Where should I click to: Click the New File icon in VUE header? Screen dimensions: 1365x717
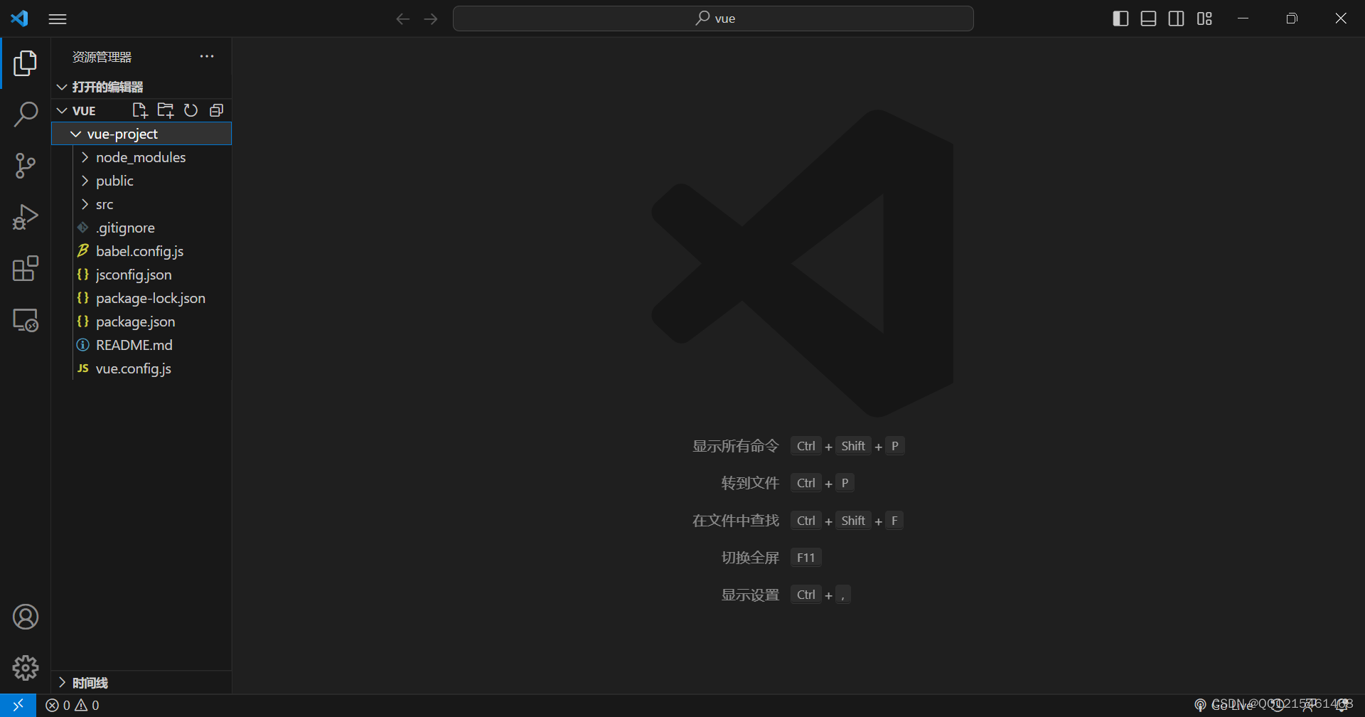(140, 110)
